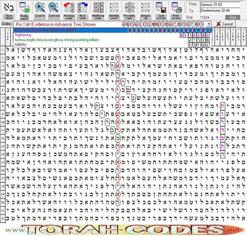Click the Zoom-in magnifier icon
This screenshot has width=247, height=236.
40,8
